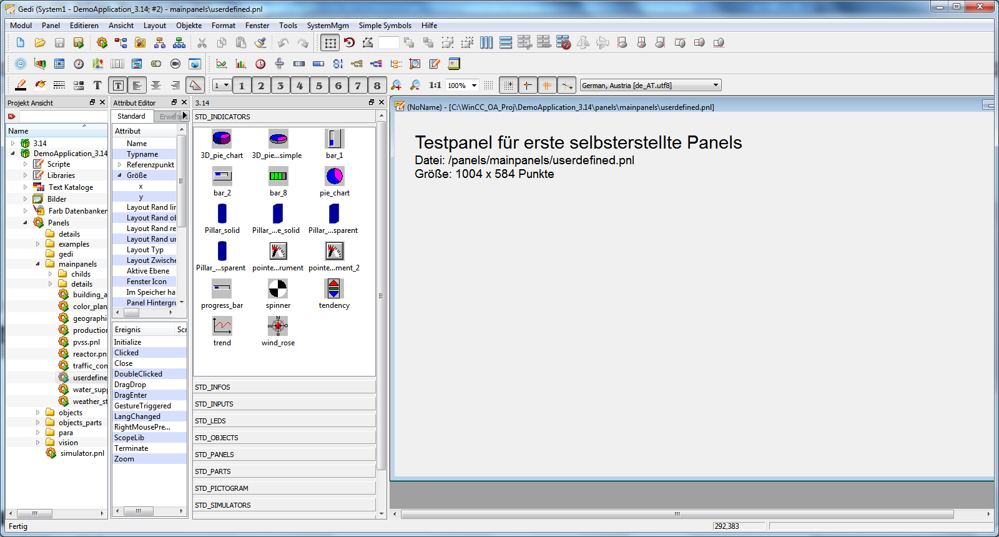Toggle layer 8 visibility button
999x537 pixels.
377,86
